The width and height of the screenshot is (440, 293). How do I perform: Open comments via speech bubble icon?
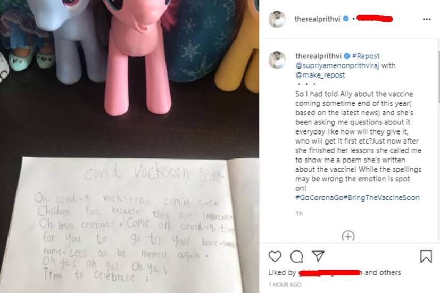click(x=296, y=256)
